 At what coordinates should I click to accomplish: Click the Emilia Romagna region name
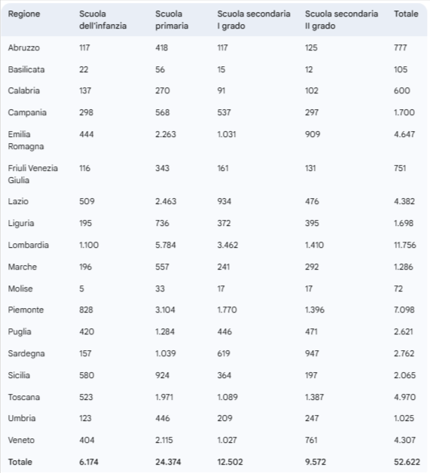pos(26,140)
